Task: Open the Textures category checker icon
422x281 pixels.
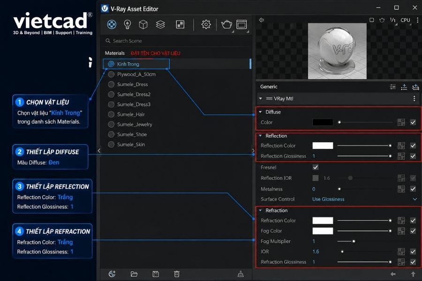Action: (x=180, y=24)
